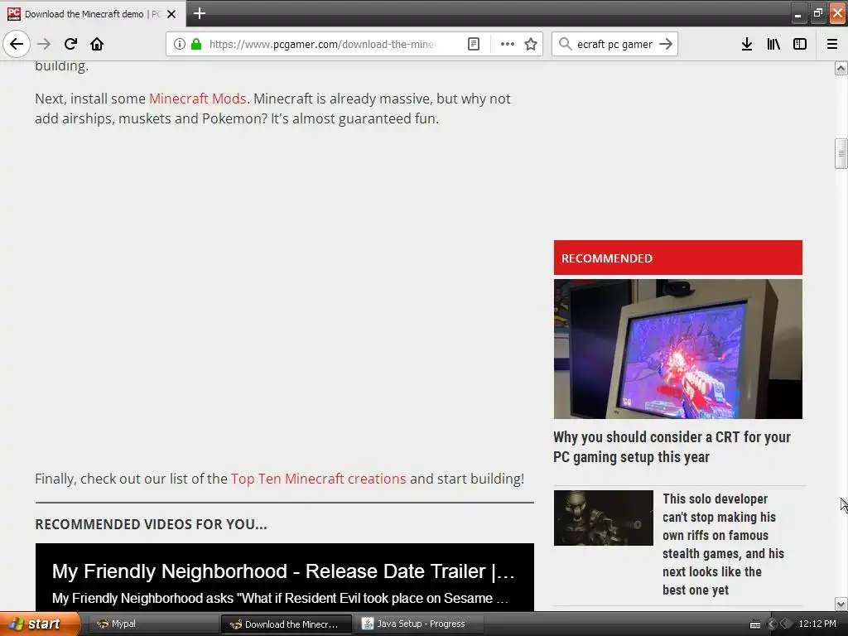Open the downloads panel
848x636 pixels.
coord(747,44)
